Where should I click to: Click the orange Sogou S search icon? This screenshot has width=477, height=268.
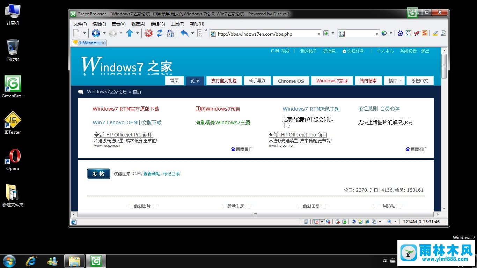(425, 33)
